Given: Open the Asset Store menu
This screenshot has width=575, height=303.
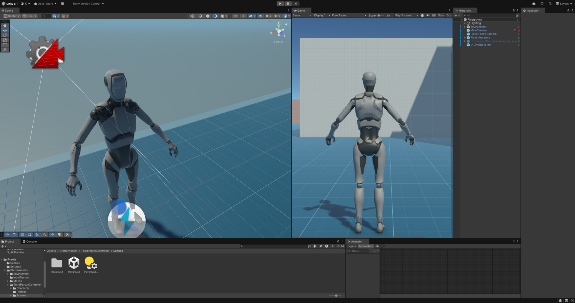Looking at the screenshot, I should click(45, 4).
